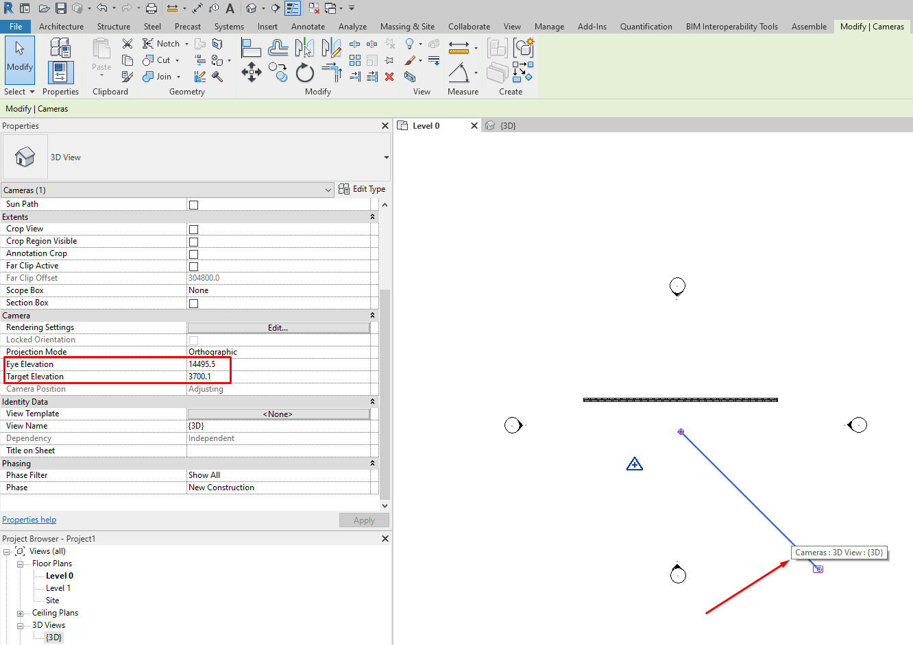The image size is (913, 645).
Task: Click the Save icon in Quick Access toolbar
Action: (x=60, y=8)
